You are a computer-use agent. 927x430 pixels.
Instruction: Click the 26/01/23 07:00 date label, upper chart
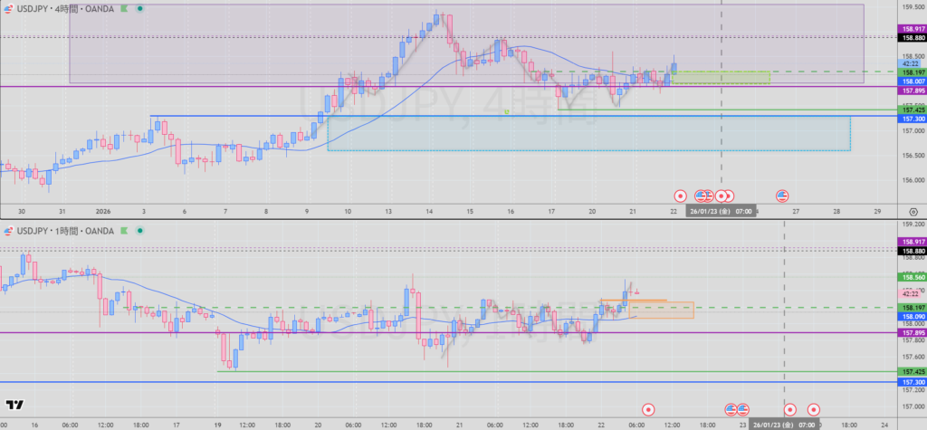click(x=722, y=210)
